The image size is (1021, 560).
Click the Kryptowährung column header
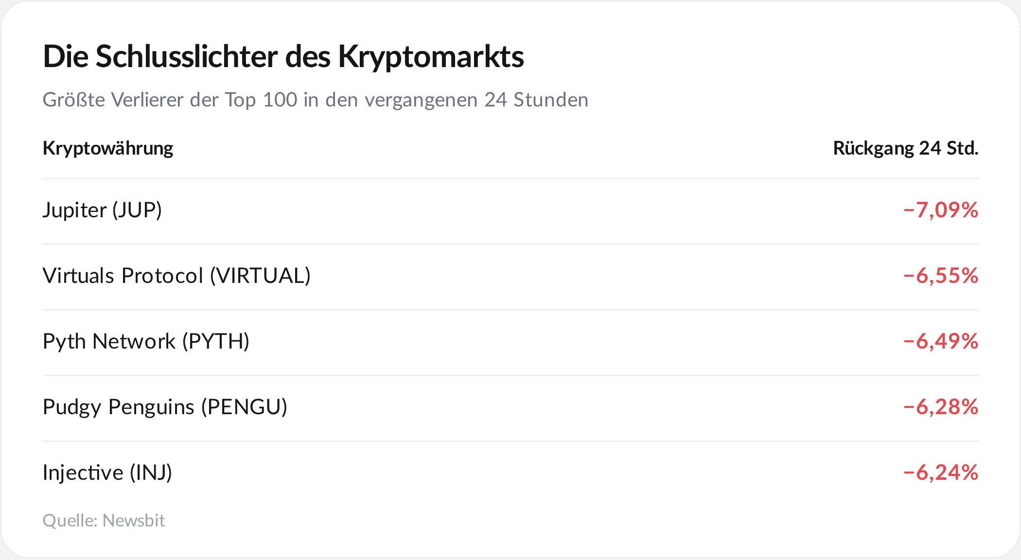108,148
